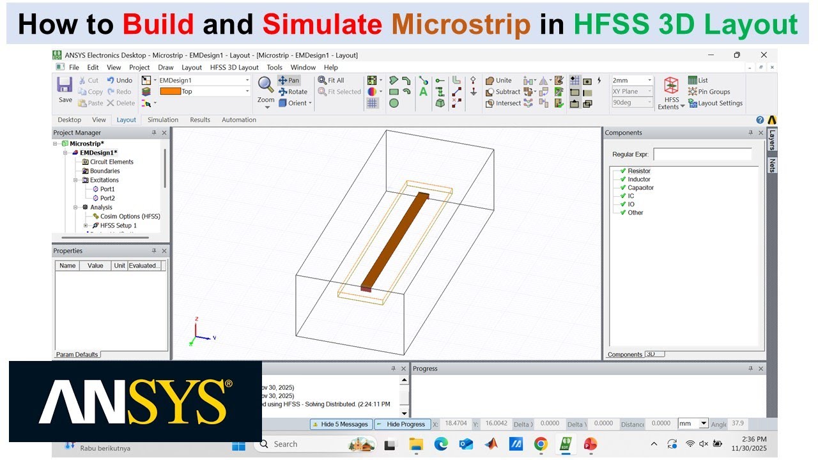Image resolution: width=818 pixels, height=460 pixels.
Task: Activate the Pan view tool
Action: (289, 80)
